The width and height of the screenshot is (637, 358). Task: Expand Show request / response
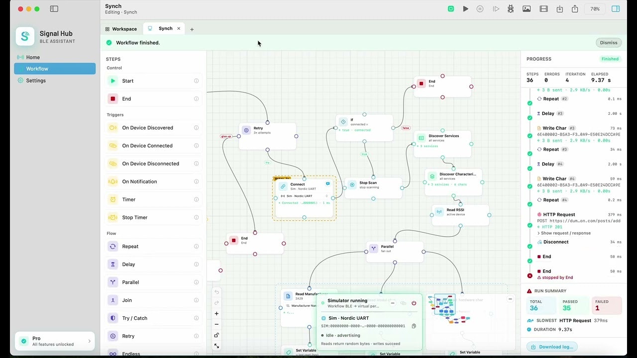click(564, 233)
